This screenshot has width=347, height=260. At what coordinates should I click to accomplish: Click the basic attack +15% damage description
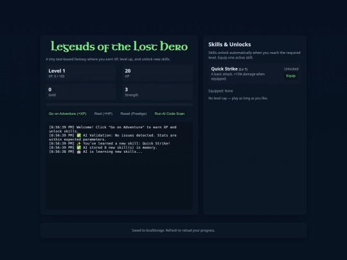(x=238, y=76)
